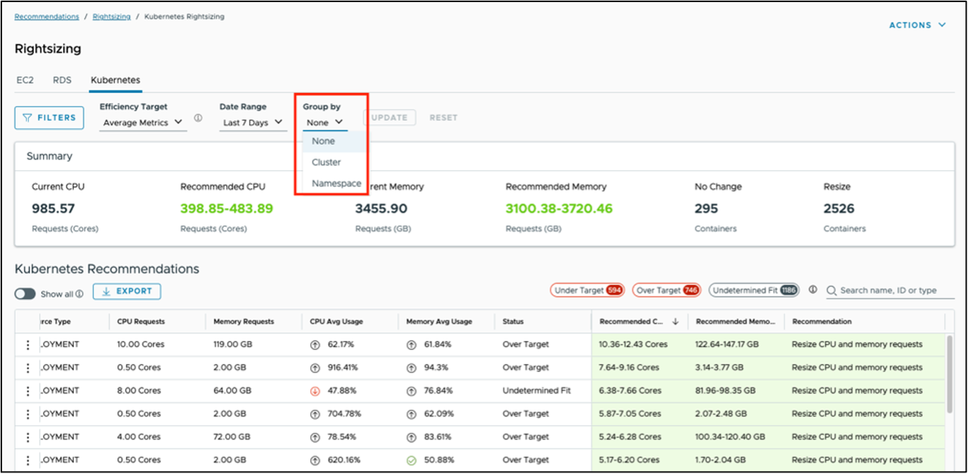The height and width of the screenshot is (476, 969).
Task: Switch to the RDS tab
Action: 62,80
